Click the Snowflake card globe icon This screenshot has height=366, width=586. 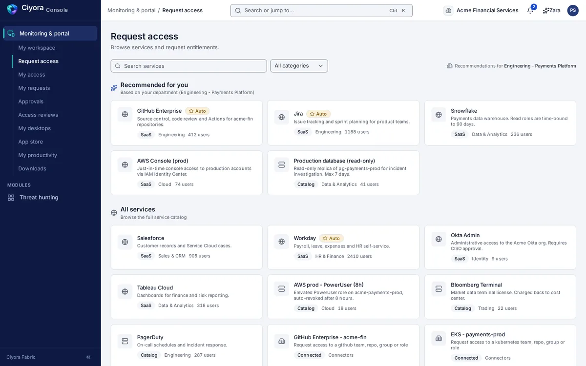[439, 115]
